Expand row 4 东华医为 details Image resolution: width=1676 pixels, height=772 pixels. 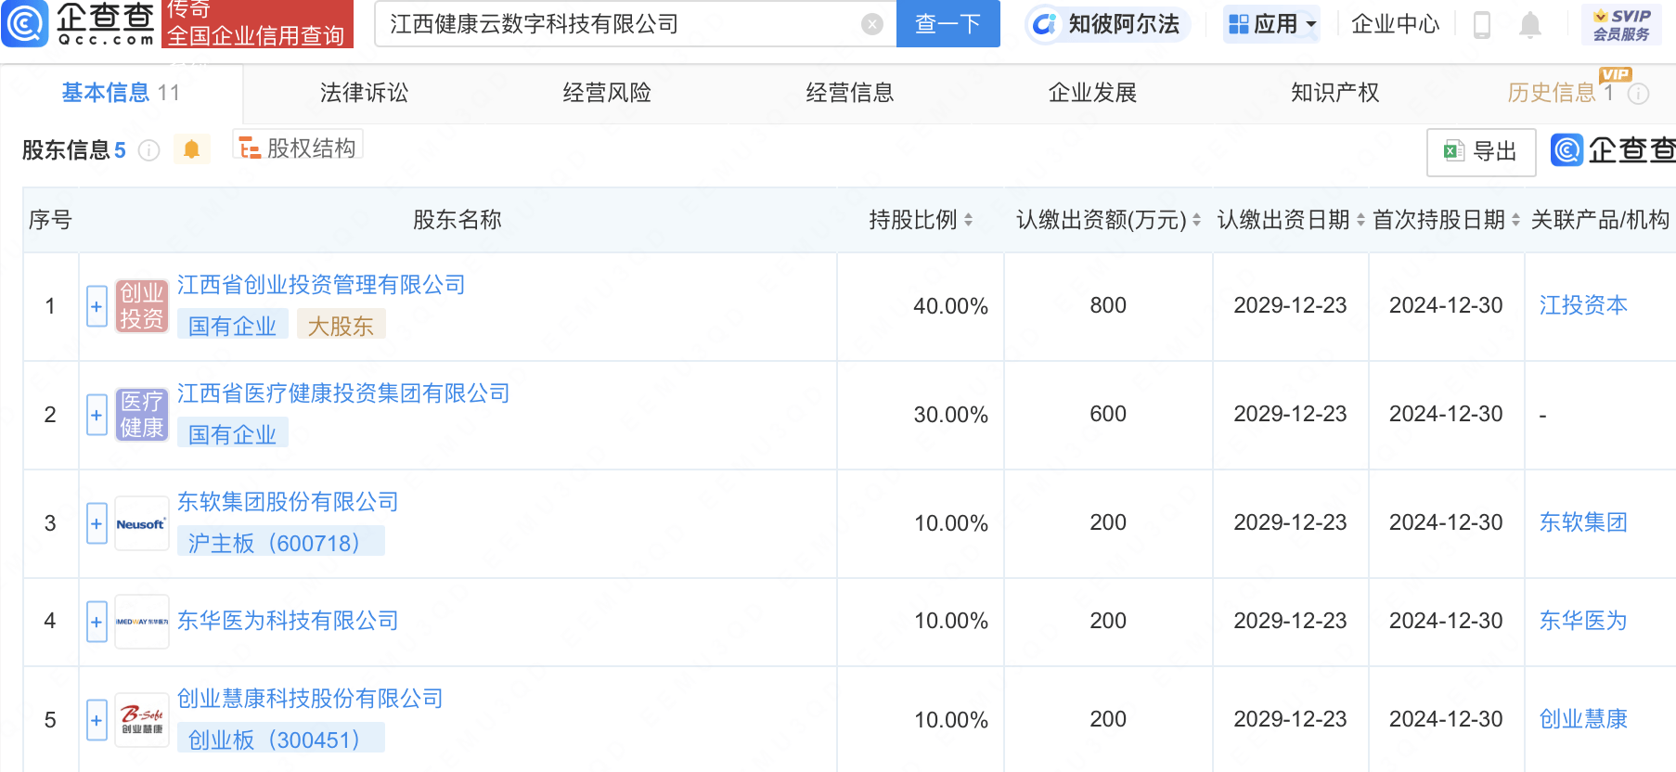point(97,622)
